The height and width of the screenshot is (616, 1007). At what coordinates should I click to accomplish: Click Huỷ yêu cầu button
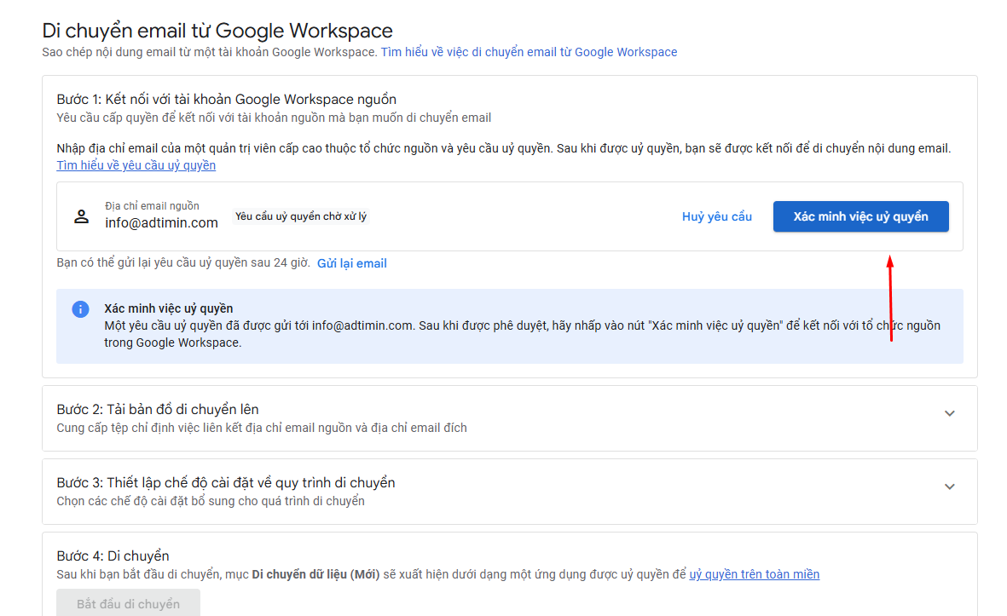[717, 216]
